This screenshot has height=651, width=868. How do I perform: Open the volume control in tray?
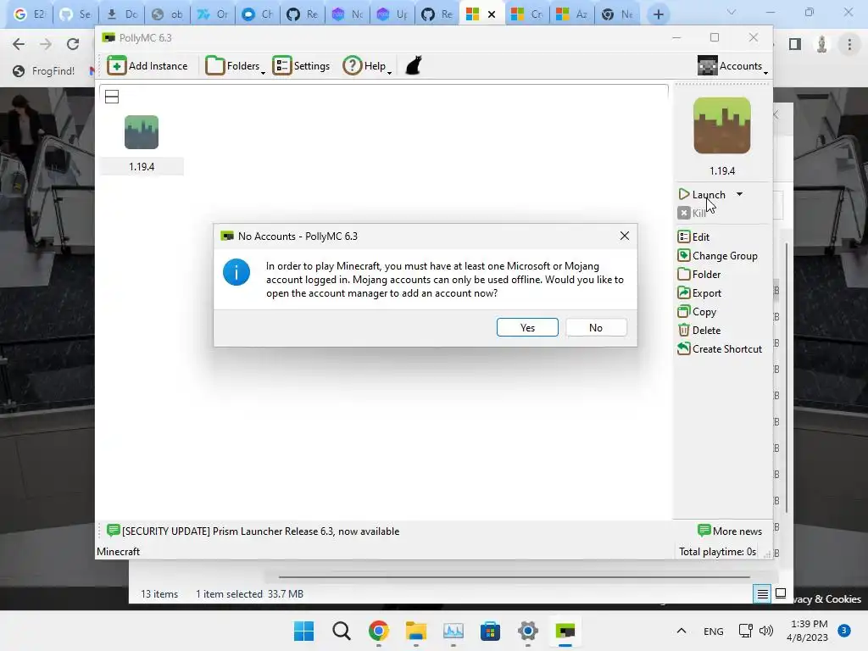[x=766, y=631]
